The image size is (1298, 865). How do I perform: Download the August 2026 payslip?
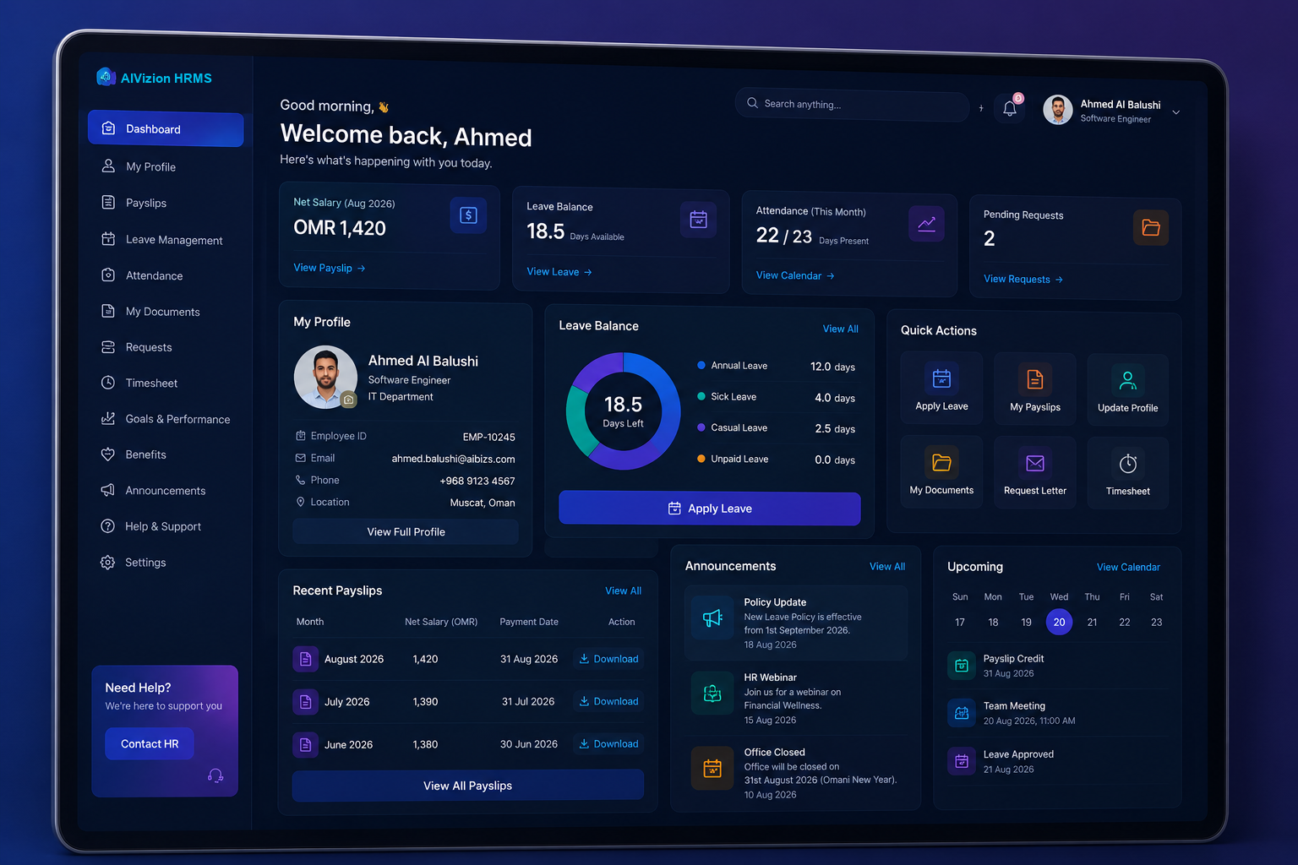(x=608, y=659)
